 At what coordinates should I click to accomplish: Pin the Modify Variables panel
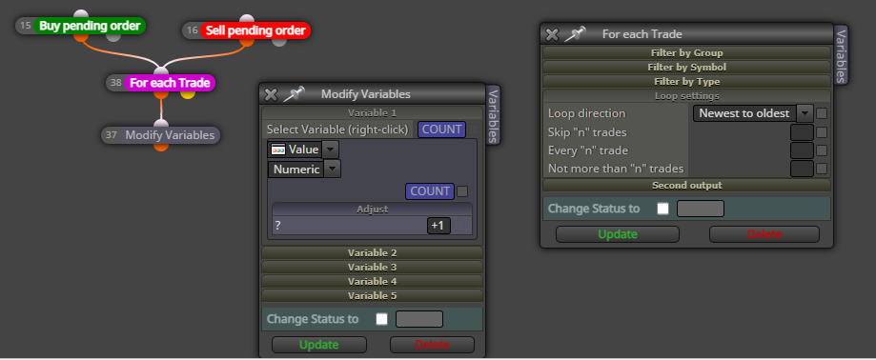(x=294, y=93)
